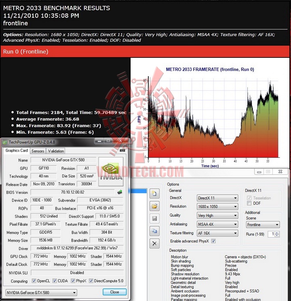
Task: Click the Device ID 10DE - 1080 field
Action: click(42, 200)
